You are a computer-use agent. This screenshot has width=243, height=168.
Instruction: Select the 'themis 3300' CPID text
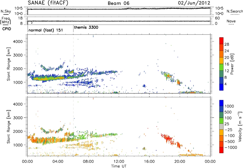(86, 27)
